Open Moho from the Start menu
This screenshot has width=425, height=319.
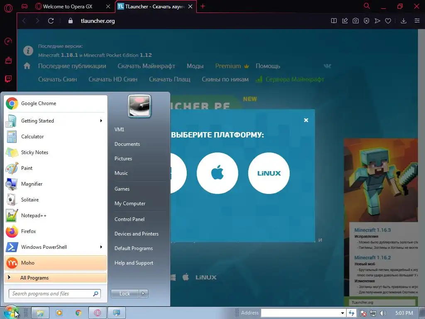coord(56,263)
